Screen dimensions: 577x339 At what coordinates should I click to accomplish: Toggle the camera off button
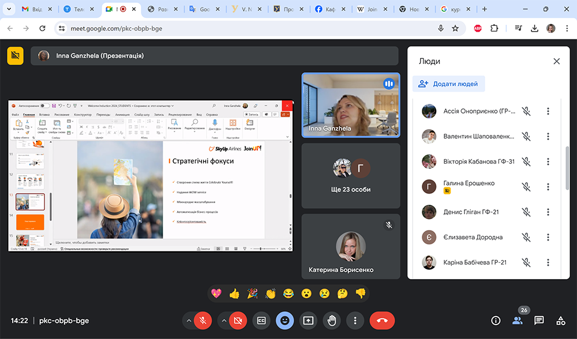(x=237, y=321)
